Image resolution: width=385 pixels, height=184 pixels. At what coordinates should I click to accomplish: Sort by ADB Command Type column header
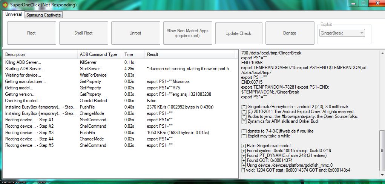pos(100,54)
